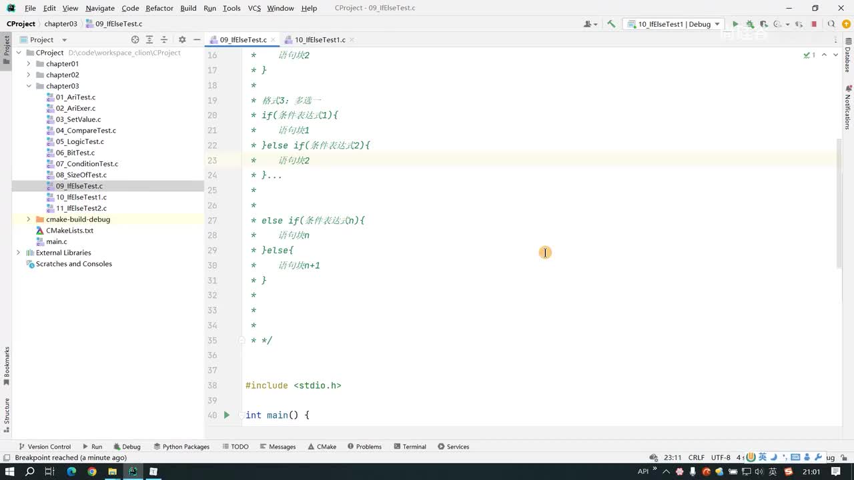Open the Refactor menu

tap(159, 8)
